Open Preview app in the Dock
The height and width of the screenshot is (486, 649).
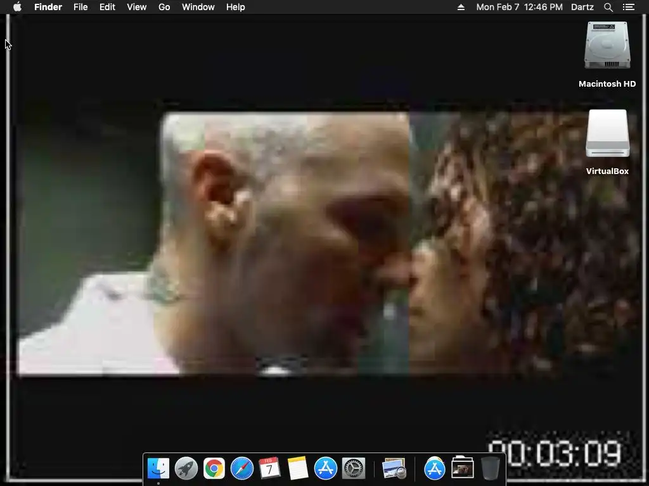coord(394,468)
